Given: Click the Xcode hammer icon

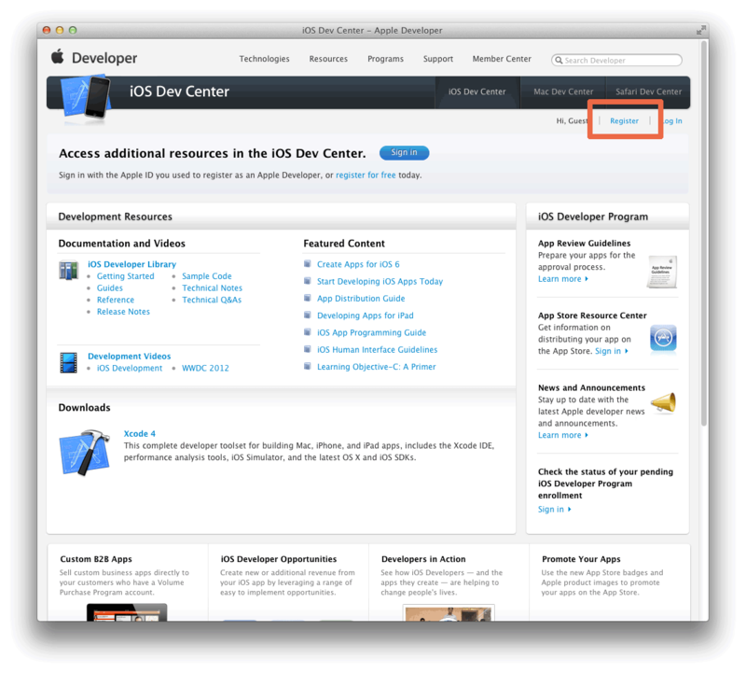Looking at the screenshot, I should [x=84, y=452].
